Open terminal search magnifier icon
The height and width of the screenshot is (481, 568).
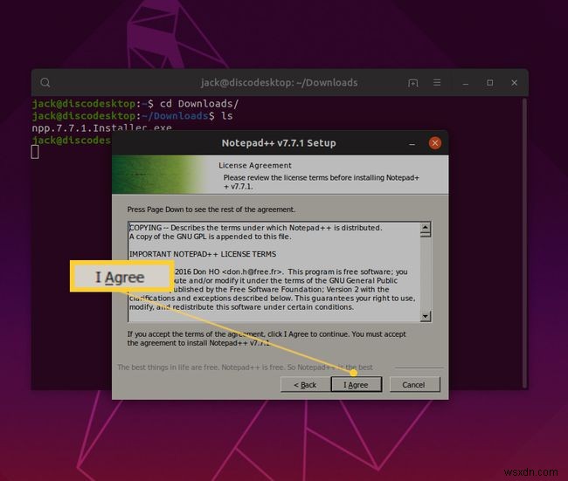(45, 83)
